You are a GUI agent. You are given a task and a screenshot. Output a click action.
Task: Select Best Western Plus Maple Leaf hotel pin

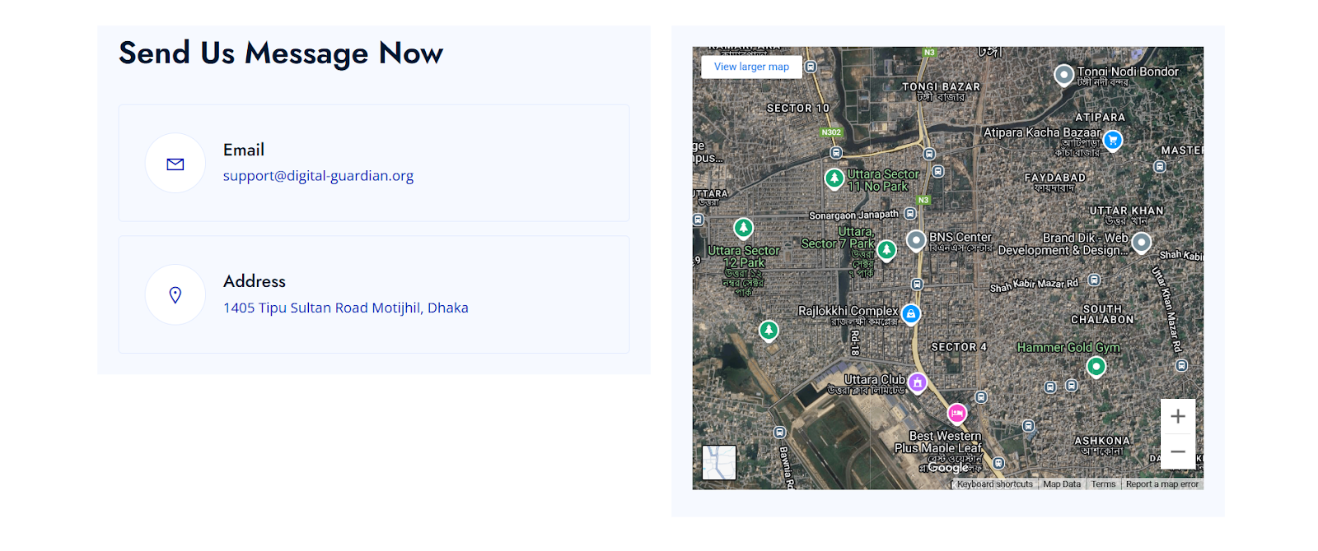956,413
